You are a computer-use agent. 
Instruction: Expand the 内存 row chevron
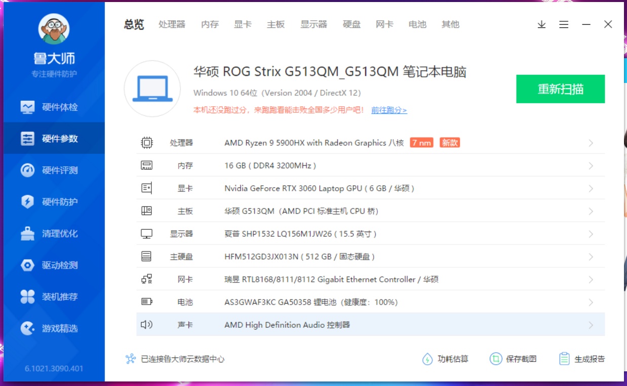point(591,166)
